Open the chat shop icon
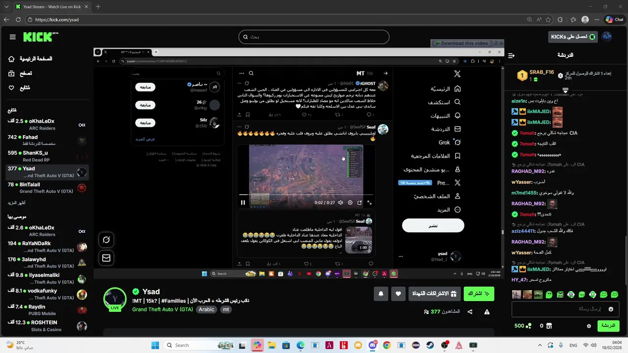 549,326
